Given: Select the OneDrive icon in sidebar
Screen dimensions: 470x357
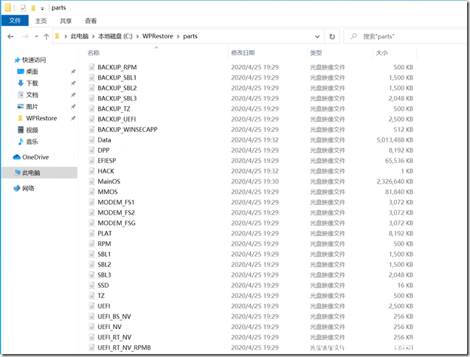Looking at the screenshot, I should 17,157.
